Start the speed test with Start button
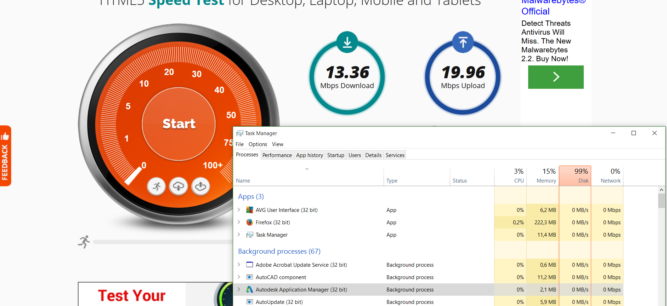The image size is (667, 306). pyautogui.click(x=179, y=124)
